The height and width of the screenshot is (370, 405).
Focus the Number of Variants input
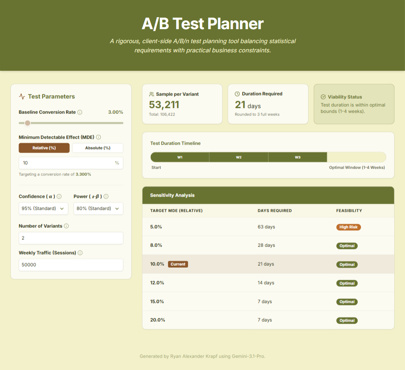(x=71, y=238)
